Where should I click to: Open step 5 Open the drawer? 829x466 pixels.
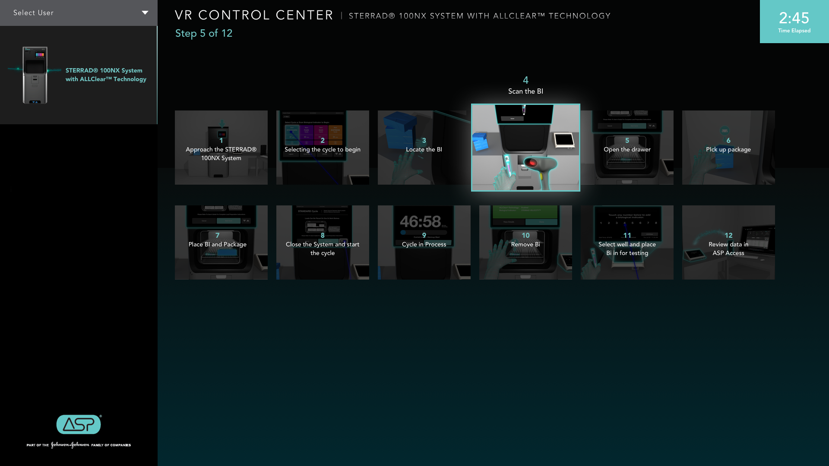627,148
